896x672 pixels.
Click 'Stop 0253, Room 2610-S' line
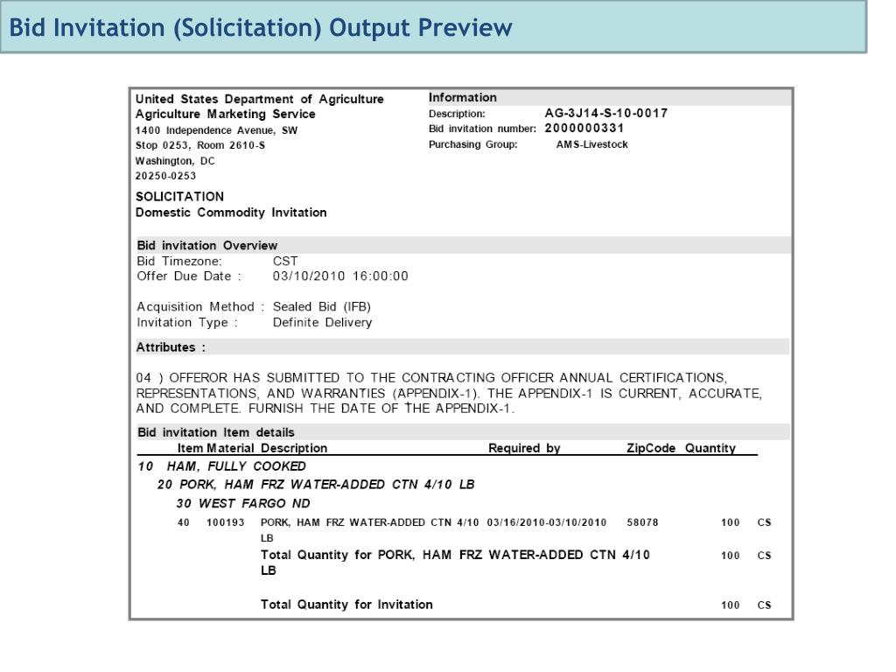[200, 145]
